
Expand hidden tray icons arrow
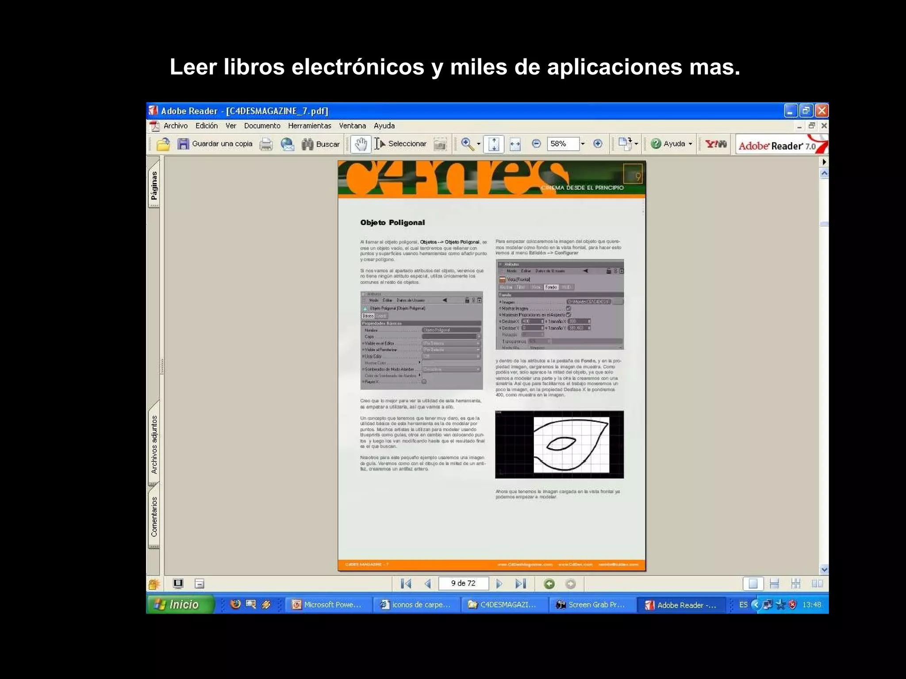click(x=756, y=605)
